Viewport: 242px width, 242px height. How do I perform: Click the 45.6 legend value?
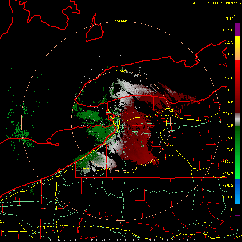[229, 78]
